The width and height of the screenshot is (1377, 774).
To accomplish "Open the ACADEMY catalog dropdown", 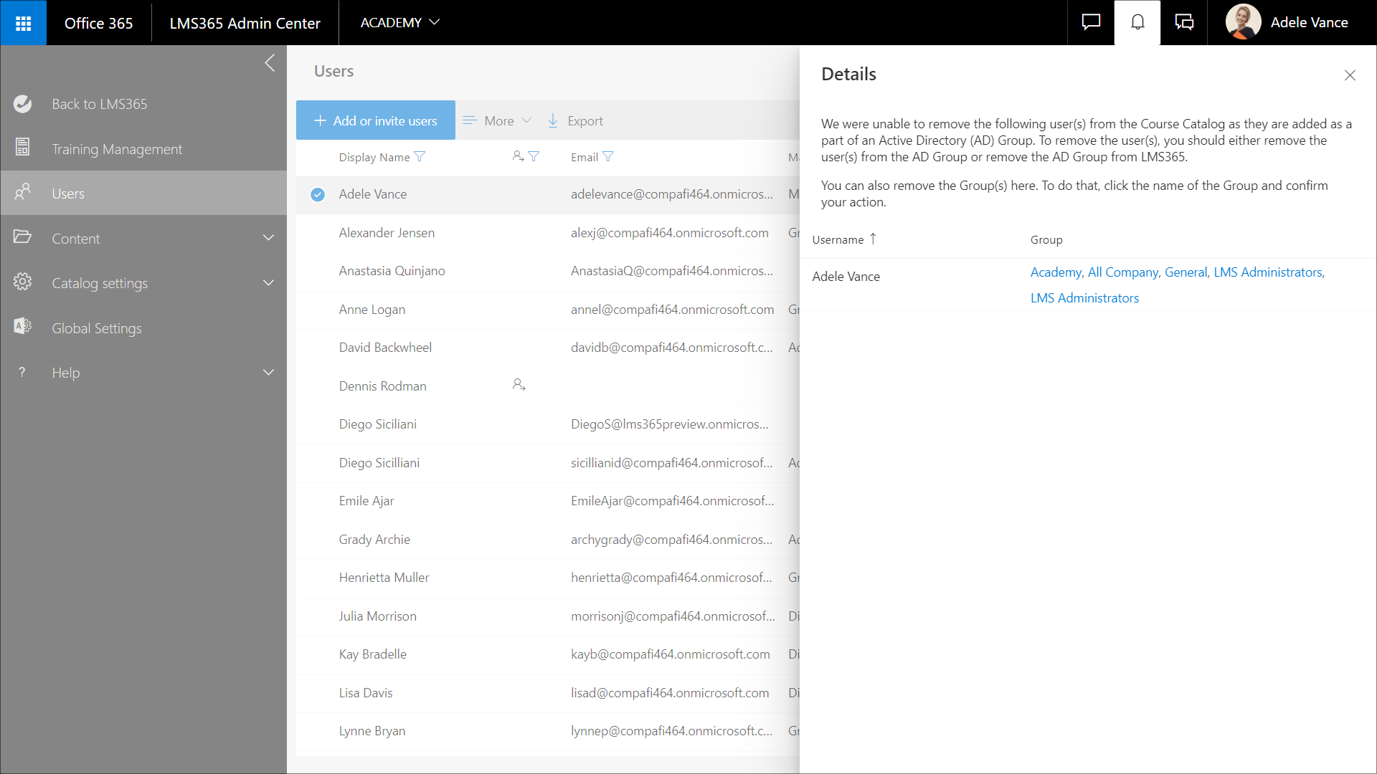I will [x=400, y=23].
